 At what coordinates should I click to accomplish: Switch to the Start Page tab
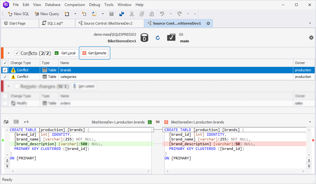click(20, 23)
